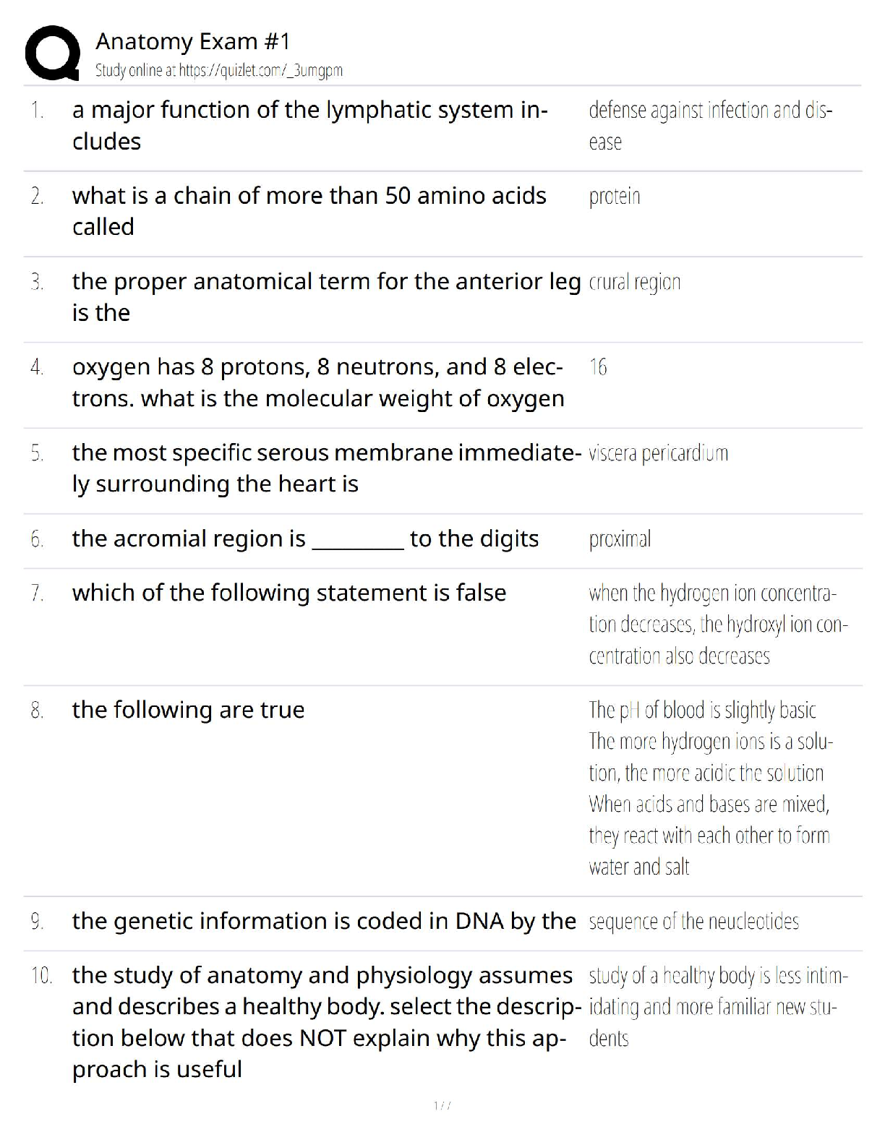Image resolution: width=885 pixels, height=1145 pixels.
Task: Click the answer 'crural region'
Action: click(635, 282)
